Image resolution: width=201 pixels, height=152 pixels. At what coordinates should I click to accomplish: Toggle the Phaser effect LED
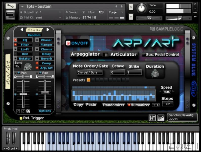(37, 40)
